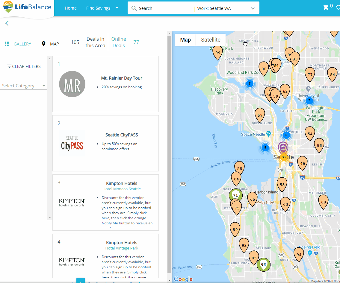Click the filter panel scroll up arrow

pos(50,58)
